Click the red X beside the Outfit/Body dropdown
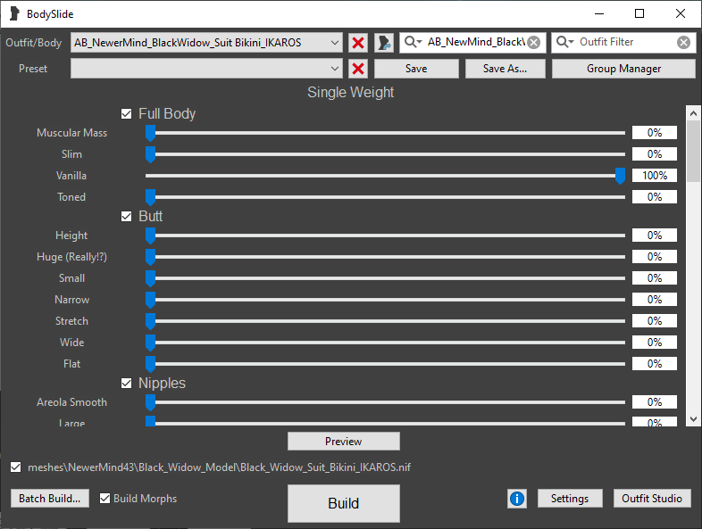Image resolution: width=702 pixels, height=529 pixels. (358, 43)
